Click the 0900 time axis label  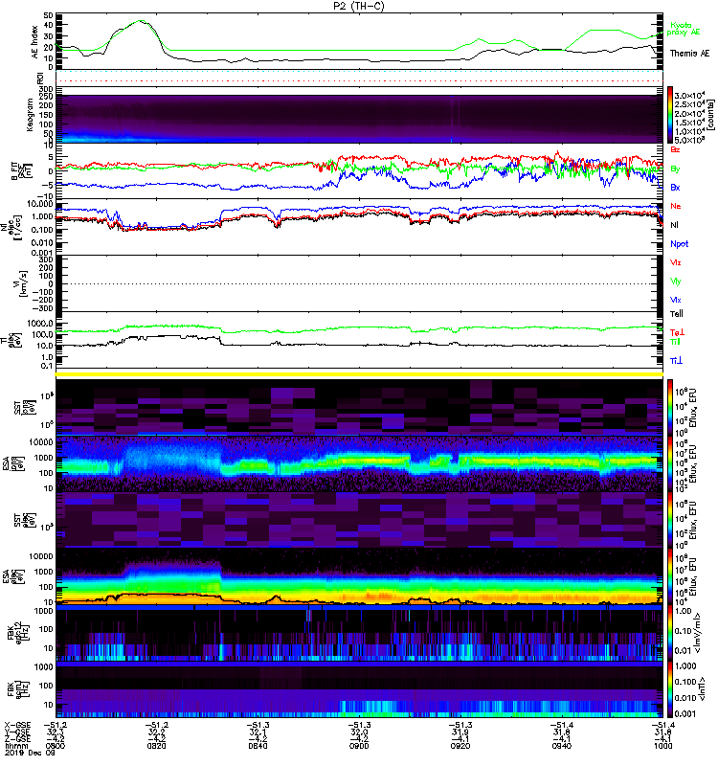359,746
